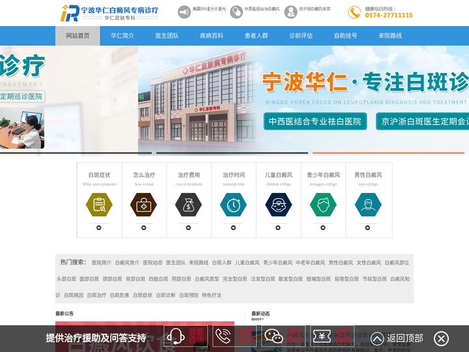This screenshot has height=352, width=469.
Task: Select the orange banner carousel indicator bar
Action: (388, 153)
